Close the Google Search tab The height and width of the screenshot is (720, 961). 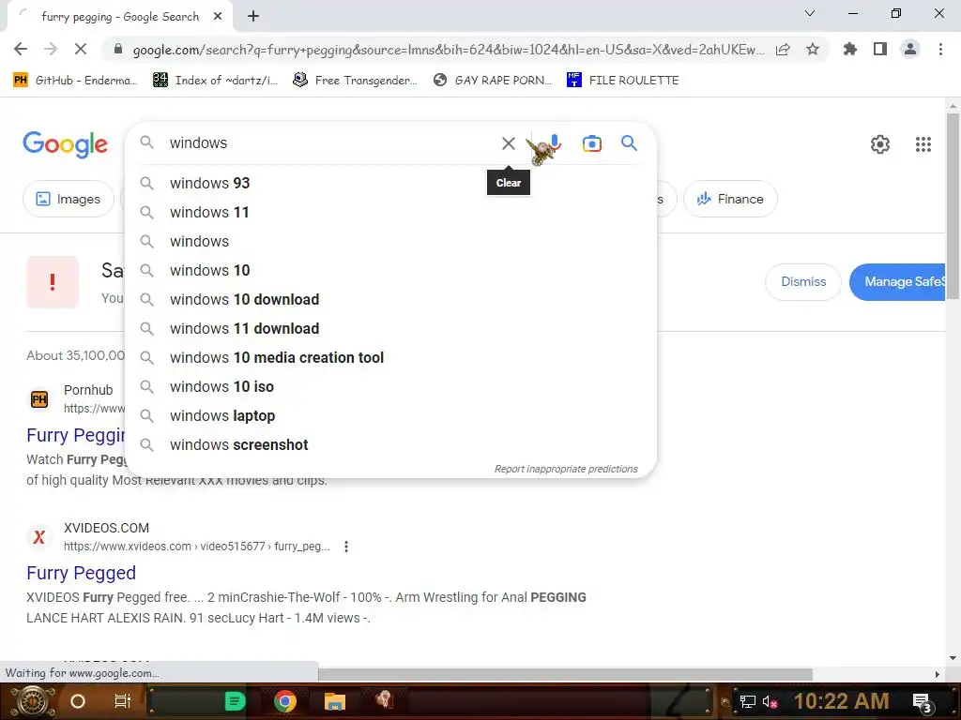pos(218,17)
